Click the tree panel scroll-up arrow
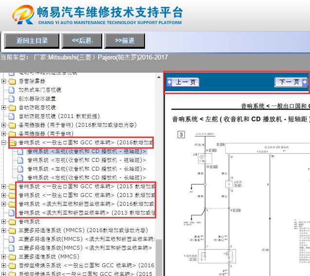 coord(159,77)
